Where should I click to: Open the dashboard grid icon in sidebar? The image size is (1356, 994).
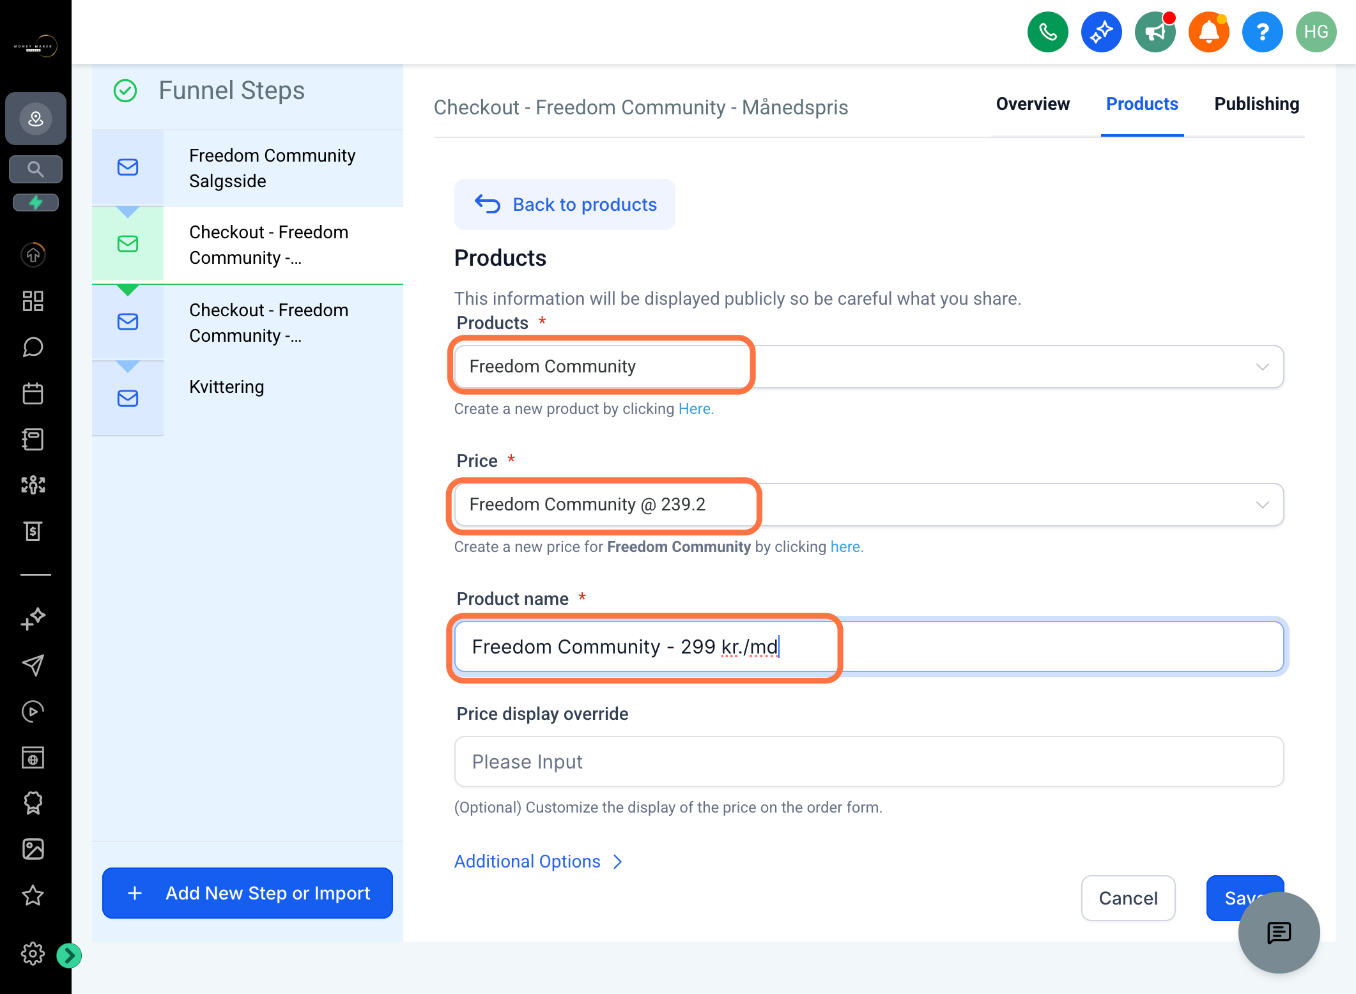pyautogui.click(x=33, y=301)
